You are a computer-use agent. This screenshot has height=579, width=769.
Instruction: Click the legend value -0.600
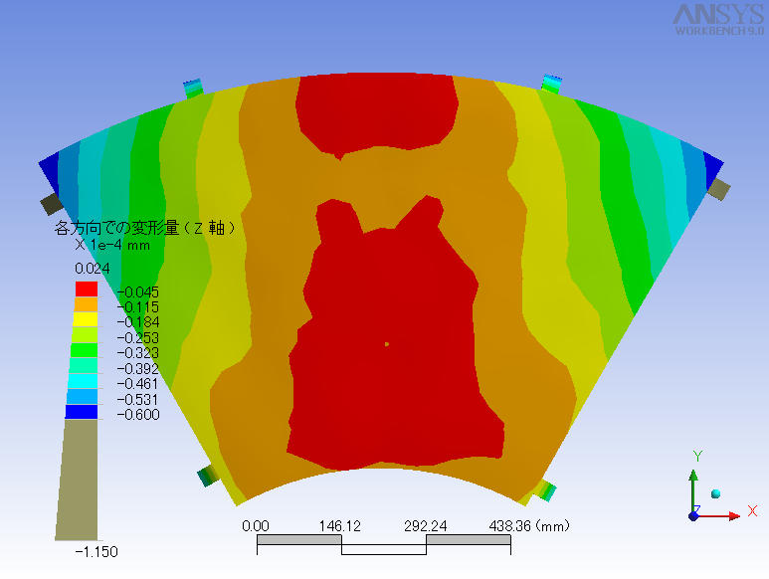point(138,415)
